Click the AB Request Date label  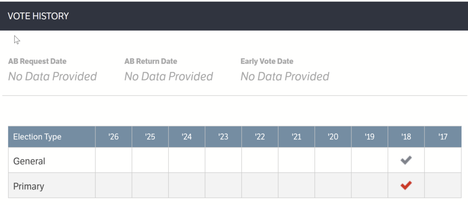coord(37,61)
